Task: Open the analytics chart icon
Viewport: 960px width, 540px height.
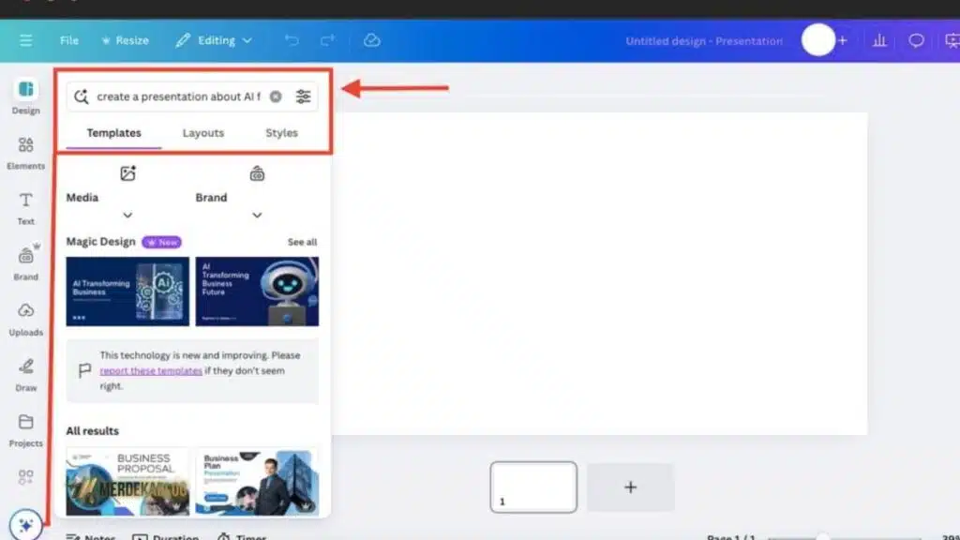Action: pos(879,40)
